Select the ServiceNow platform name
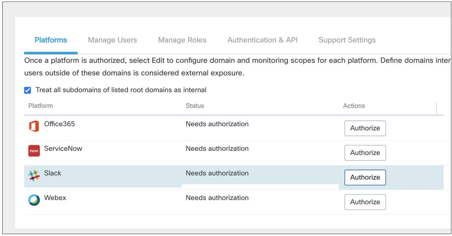 pyautogui.click(x=63, y=148)
